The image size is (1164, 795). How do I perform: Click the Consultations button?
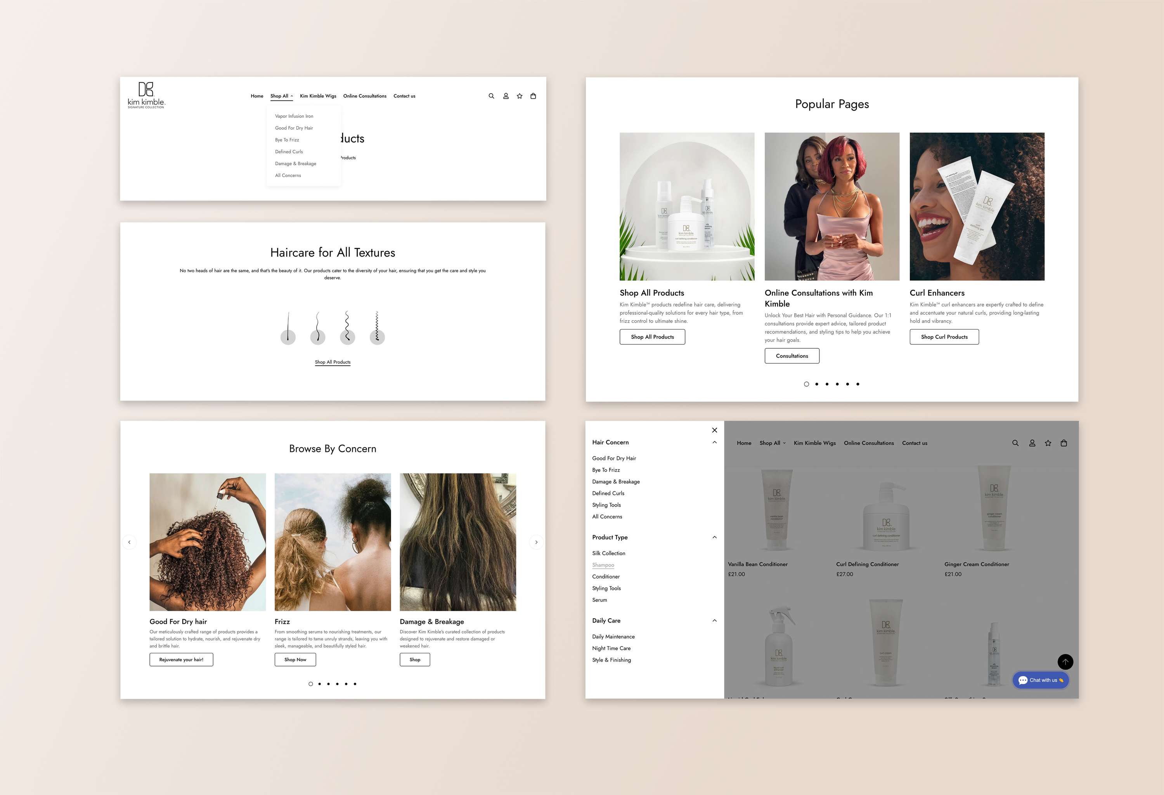click(x=792, y=356)
